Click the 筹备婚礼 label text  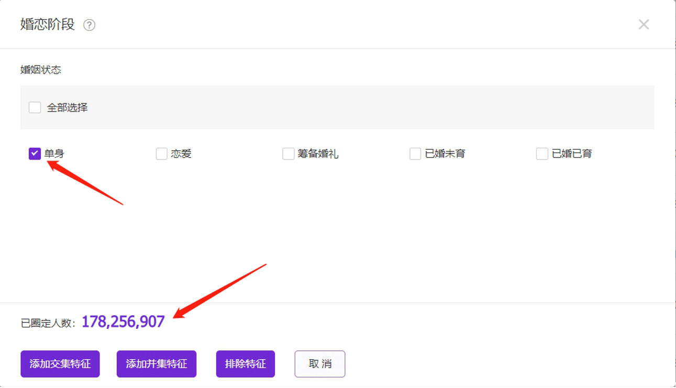318,154
